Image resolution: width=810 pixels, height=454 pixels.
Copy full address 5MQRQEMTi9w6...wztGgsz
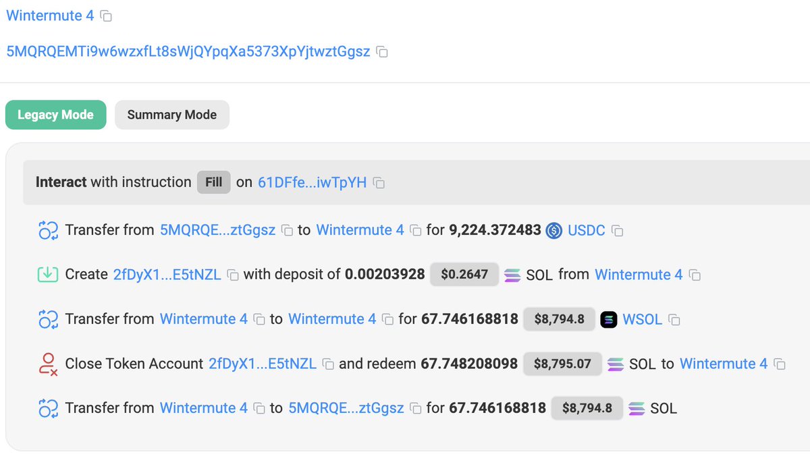pos(382,52)
